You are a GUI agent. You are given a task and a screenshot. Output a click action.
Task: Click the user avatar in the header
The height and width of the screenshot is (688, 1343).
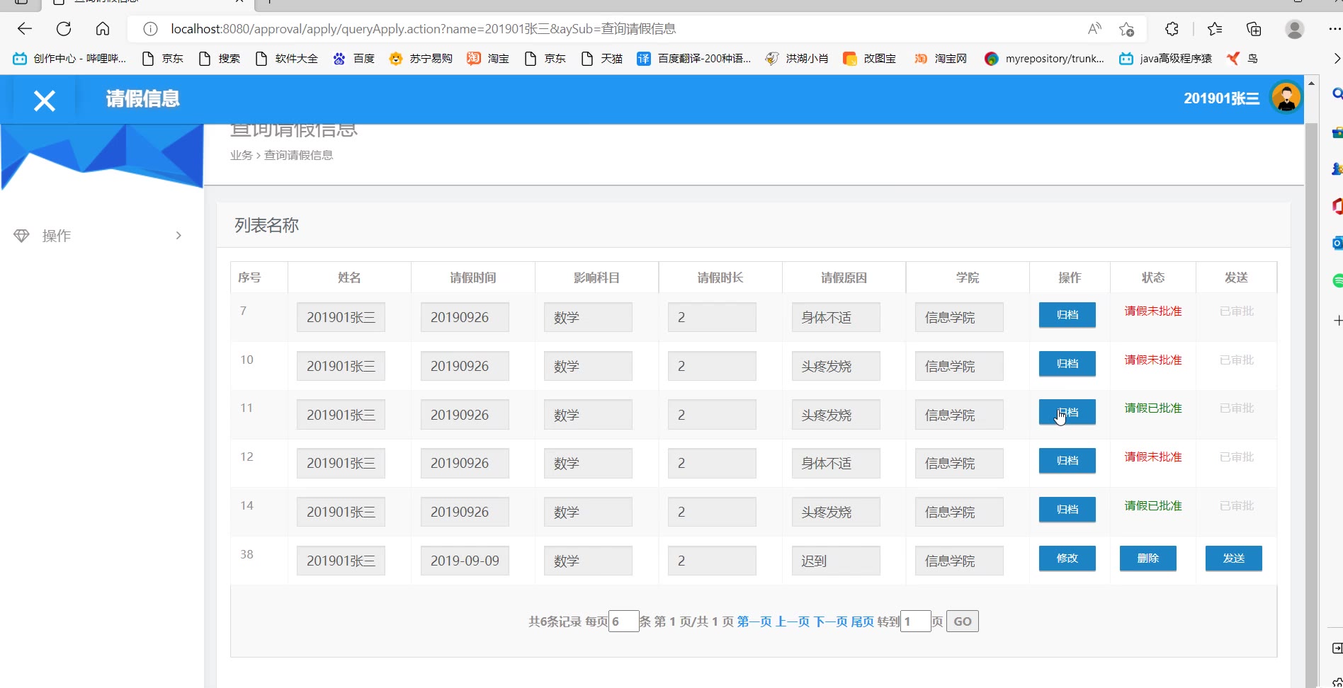coord(1286,98)
